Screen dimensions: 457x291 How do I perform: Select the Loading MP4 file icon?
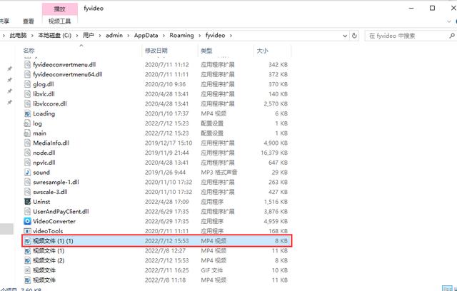click(27, 113)
